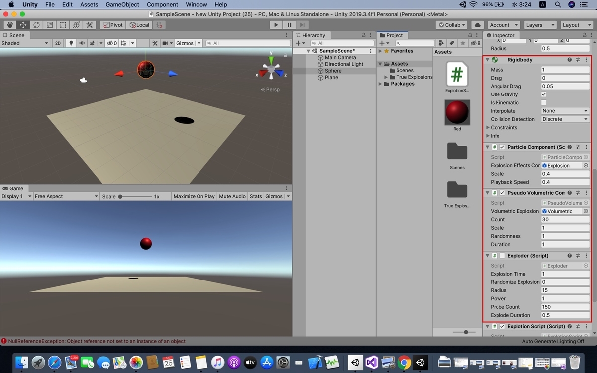Select the Transform tool
The height and width of the screenshot is (373, 597).
tap(76, 25)
